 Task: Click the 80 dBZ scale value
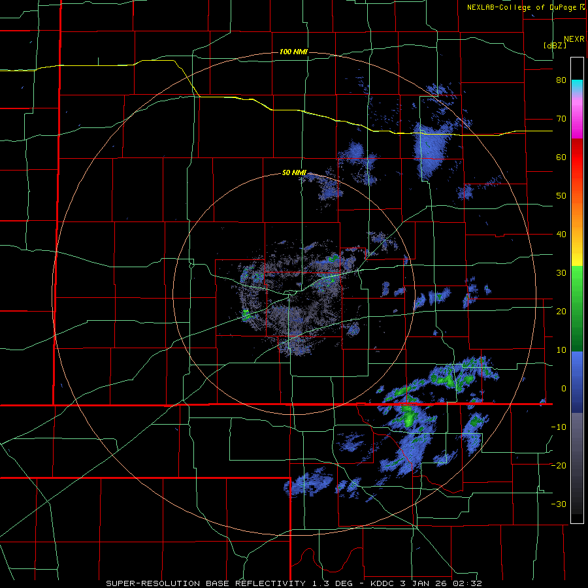tap(561, 80)
